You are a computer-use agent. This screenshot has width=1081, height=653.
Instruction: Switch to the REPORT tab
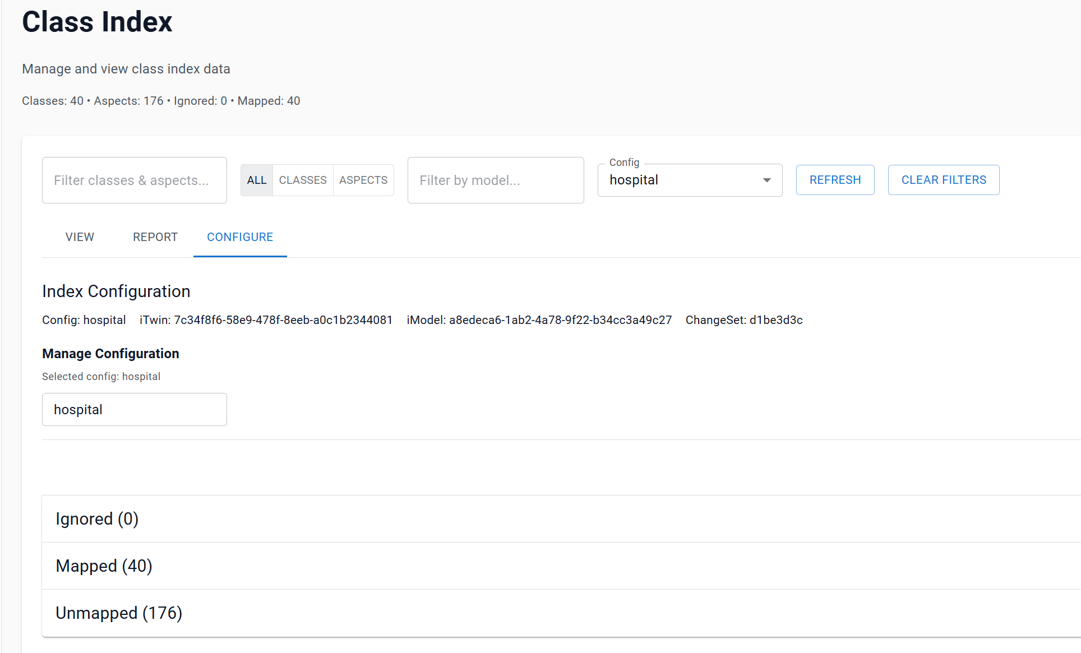[155, 237]
